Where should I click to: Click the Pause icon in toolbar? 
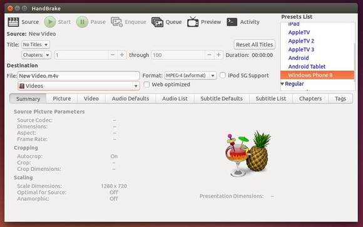click(82, 22)
